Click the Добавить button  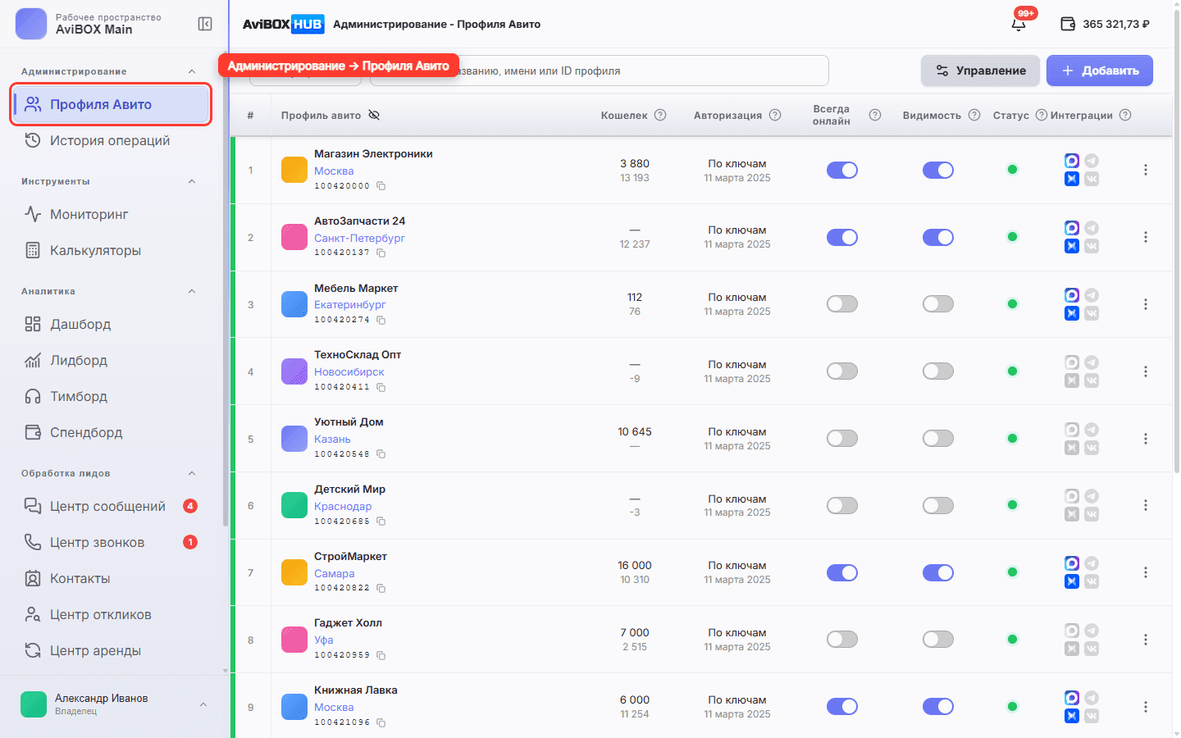pyautogui.click(x=1100, y=71)
